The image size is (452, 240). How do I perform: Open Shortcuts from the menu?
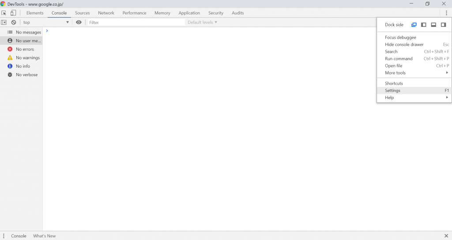tap(414, 83)
